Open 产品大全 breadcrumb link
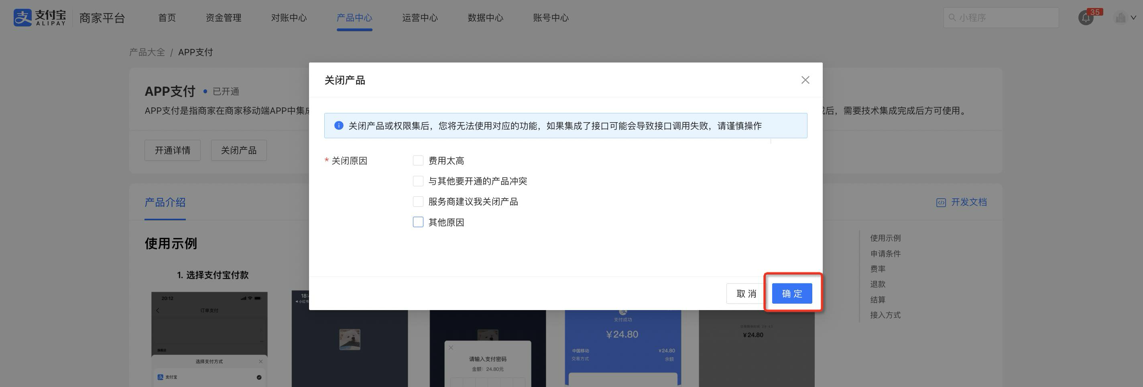1143x387 pixels. 147,52
